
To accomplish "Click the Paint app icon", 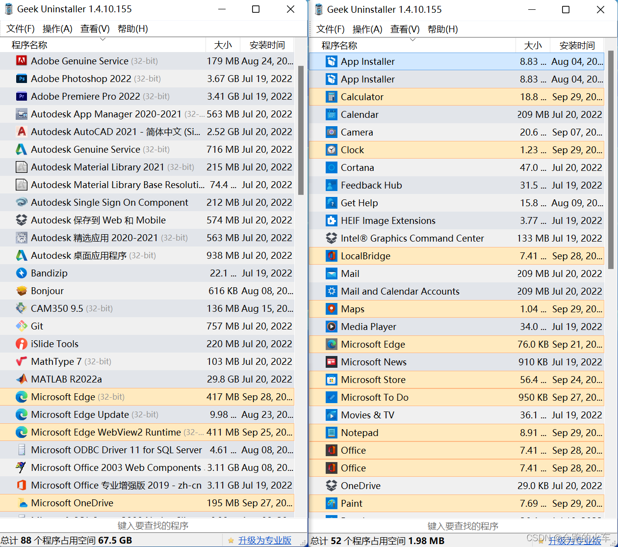I will point(332,503).
